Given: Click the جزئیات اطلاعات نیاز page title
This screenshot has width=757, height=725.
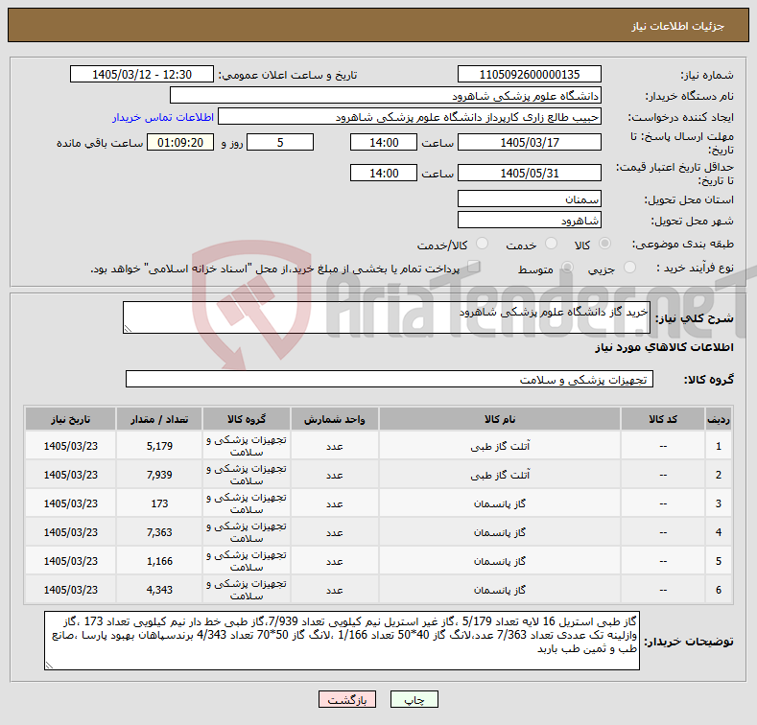Looking at the screenshot, I should [677, 26].
